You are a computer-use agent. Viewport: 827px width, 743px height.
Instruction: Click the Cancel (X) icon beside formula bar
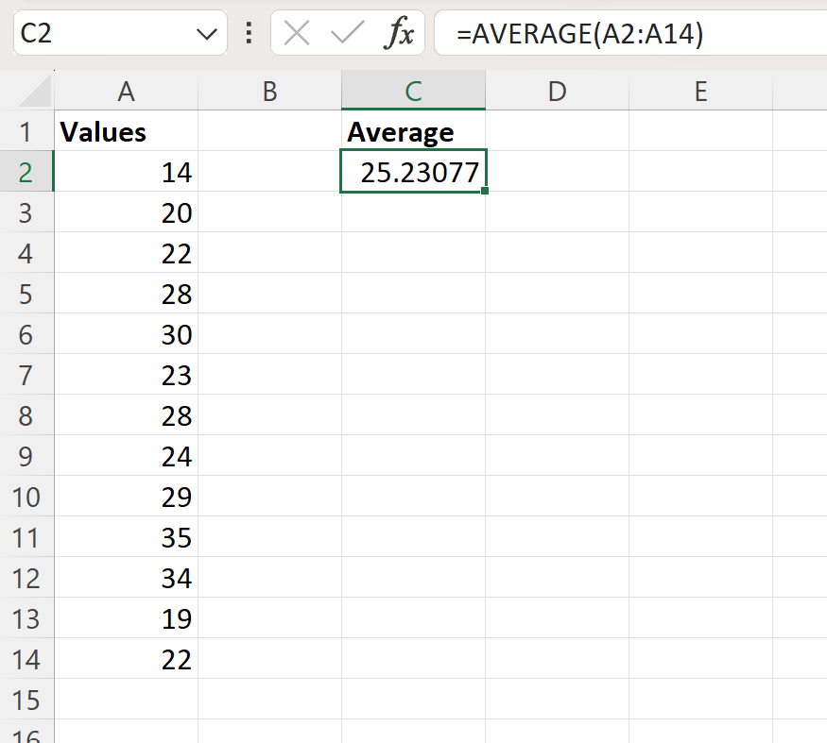click(296, 33)
